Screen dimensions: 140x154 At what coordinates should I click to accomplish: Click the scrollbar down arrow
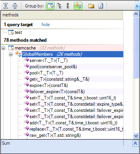[136, 136]
